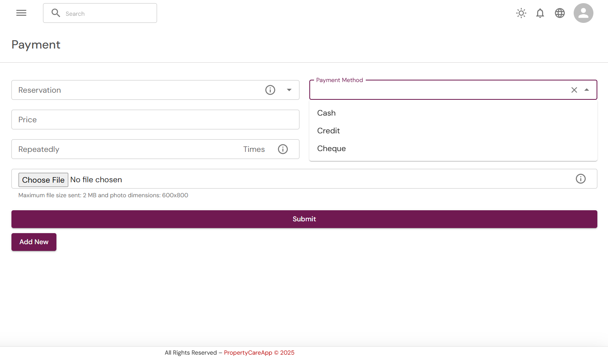Focus the Price input field
The height and width of the screenshot is (357, 608).
155,120
